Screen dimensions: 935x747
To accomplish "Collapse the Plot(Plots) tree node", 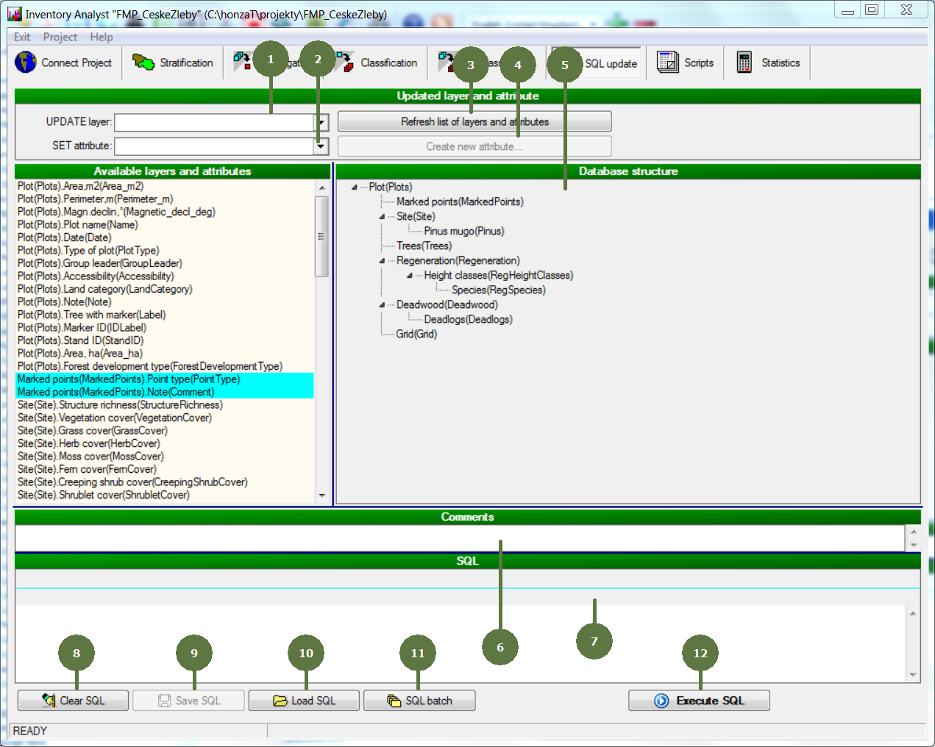I will coord(355,187).
